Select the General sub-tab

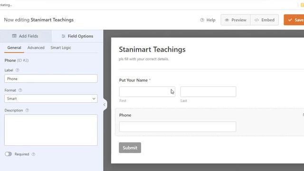pos(14,47)
